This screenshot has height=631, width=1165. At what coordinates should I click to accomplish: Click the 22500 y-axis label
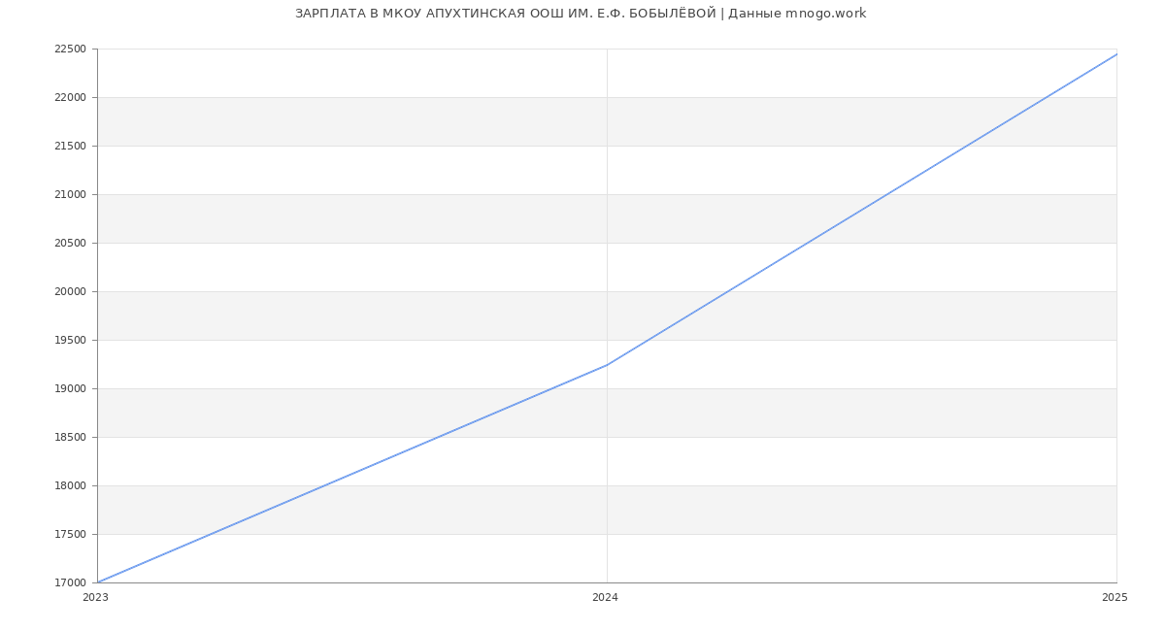coord(71,50)
